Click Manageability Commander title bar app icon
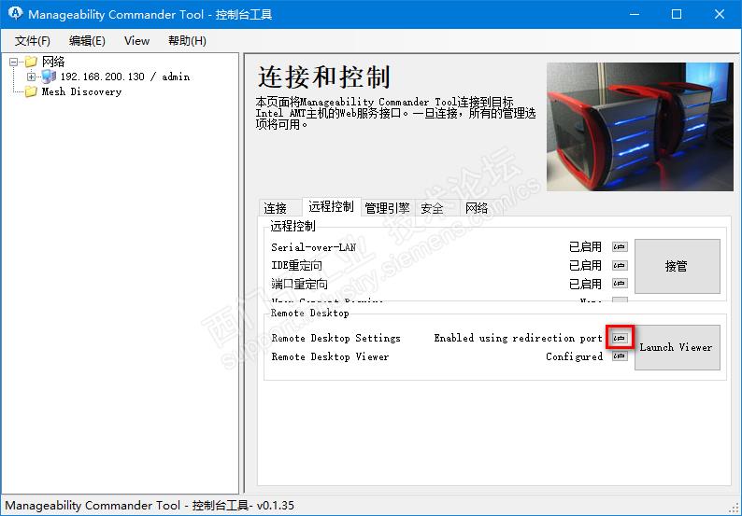The width and height of the screenshot is (742, 516). [15, 14]
